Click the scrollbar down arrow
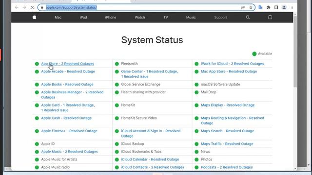 pos(295,169)
